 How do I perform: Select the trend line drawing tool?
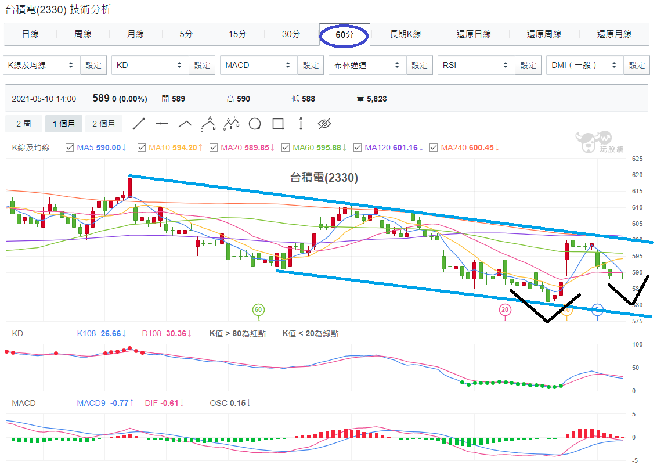tap(139, 124)
